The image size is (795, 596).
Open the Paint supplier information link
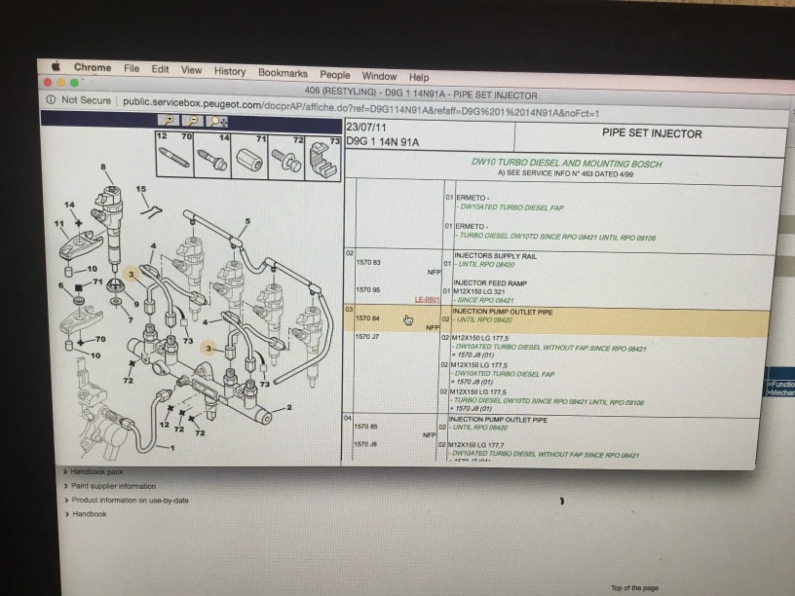[113, 486]
